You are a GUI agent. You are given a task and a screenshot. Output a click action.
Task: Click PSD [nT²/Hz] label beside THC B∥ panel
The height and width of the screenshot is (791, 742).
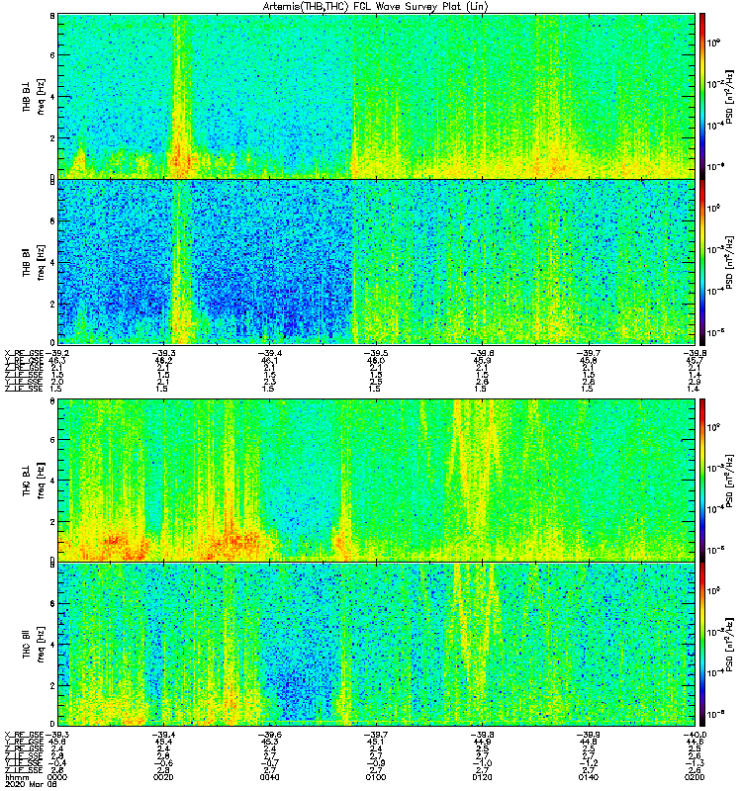(729, 645)
